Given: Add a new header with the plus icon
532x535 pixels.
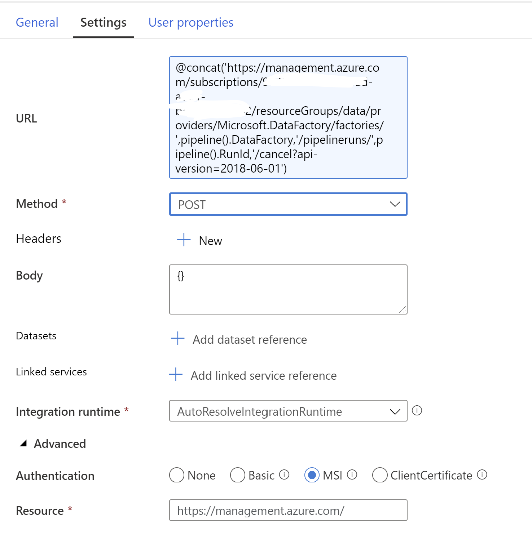Looking at the screenshot, I should coord(184,240).
